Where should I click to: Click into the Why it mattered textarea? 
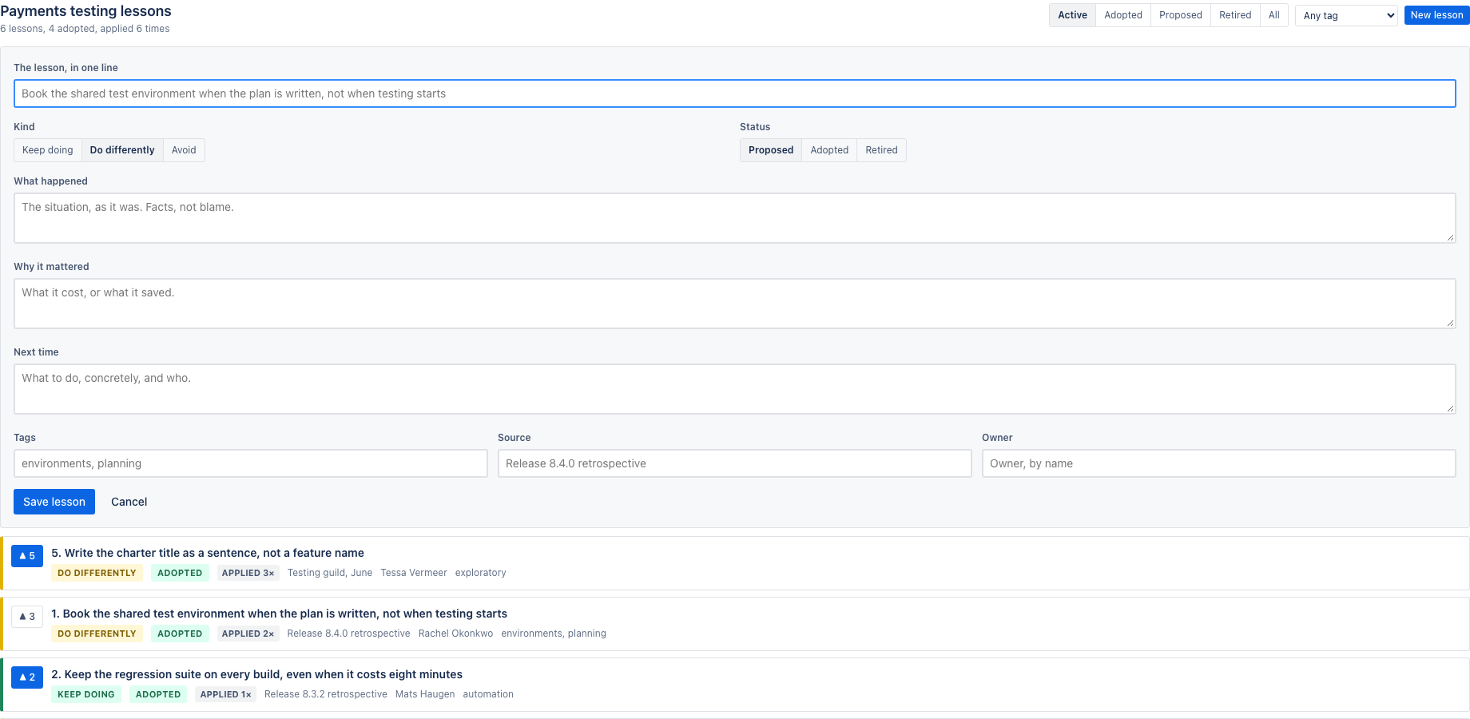(735, 304)
